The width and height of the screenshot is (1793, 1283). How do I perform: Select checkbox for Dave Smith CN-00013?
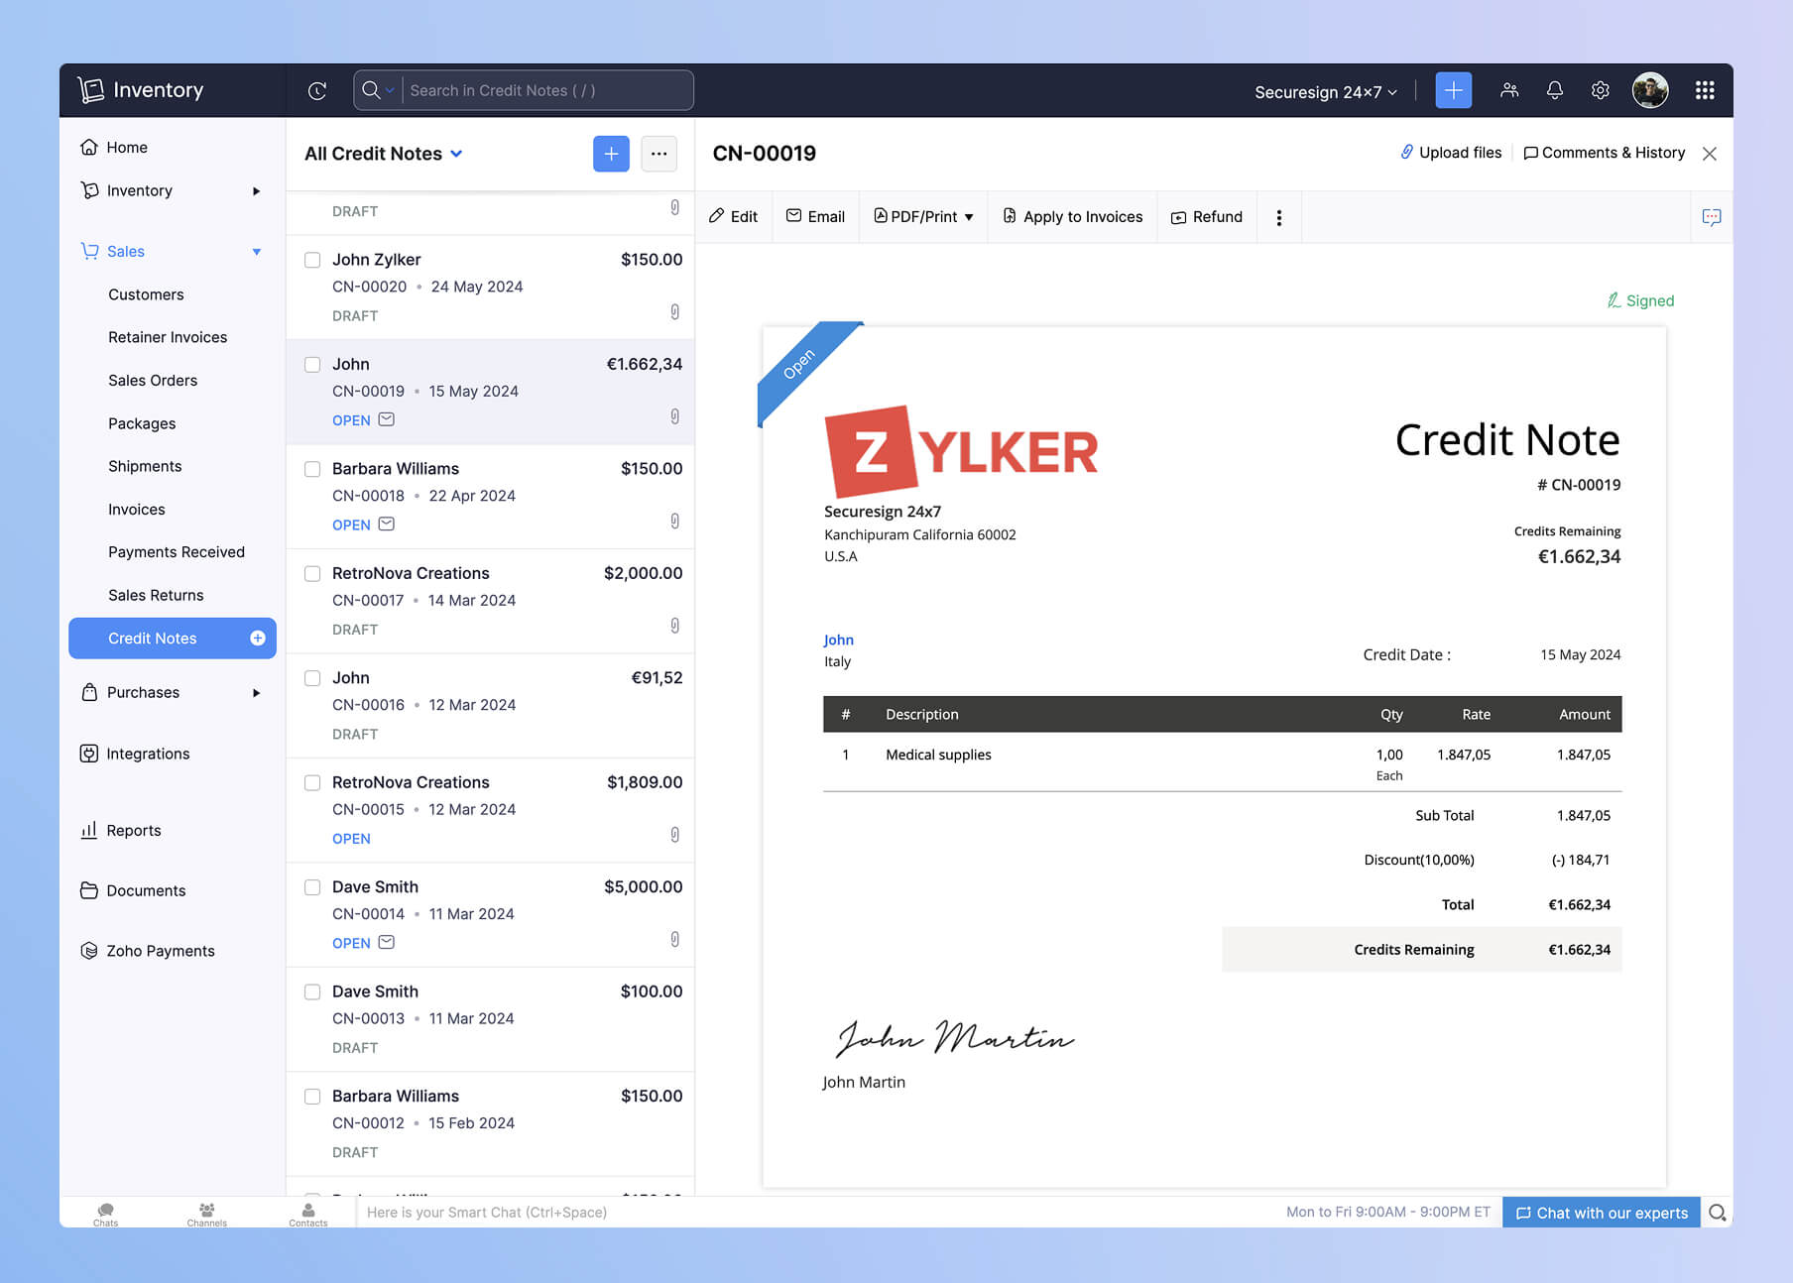pos(312,991)
